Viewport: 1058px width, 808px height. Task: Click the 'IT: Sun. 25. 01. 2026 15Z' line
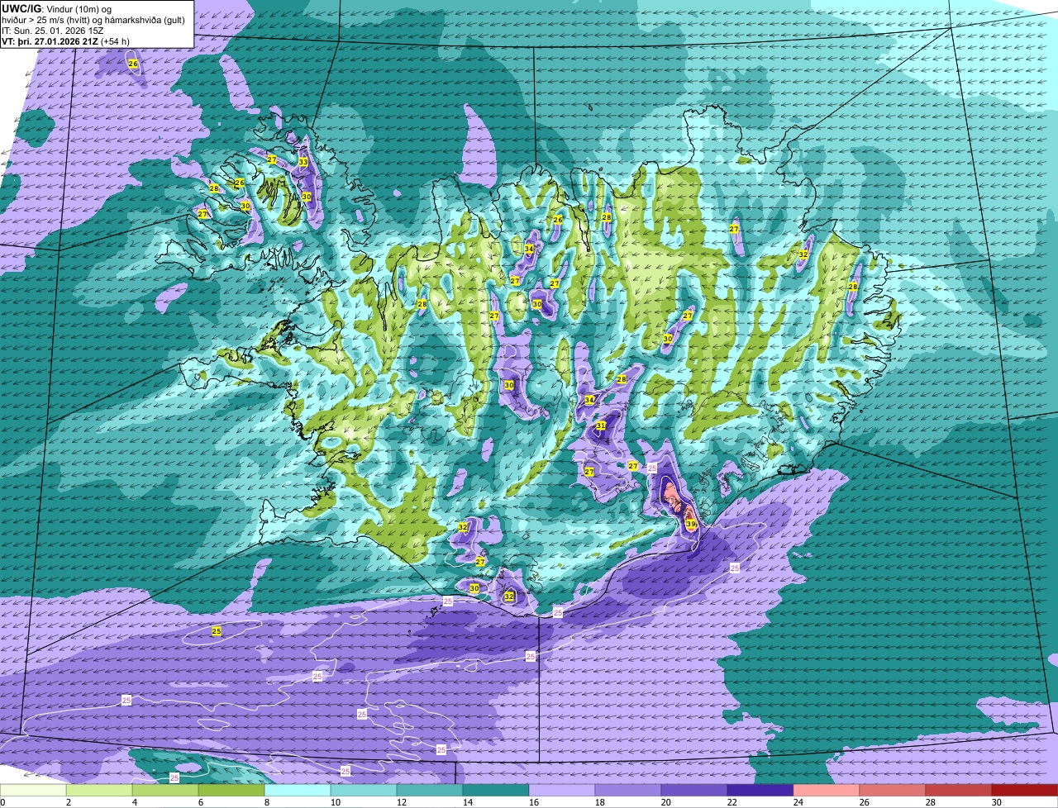[53, 31]
